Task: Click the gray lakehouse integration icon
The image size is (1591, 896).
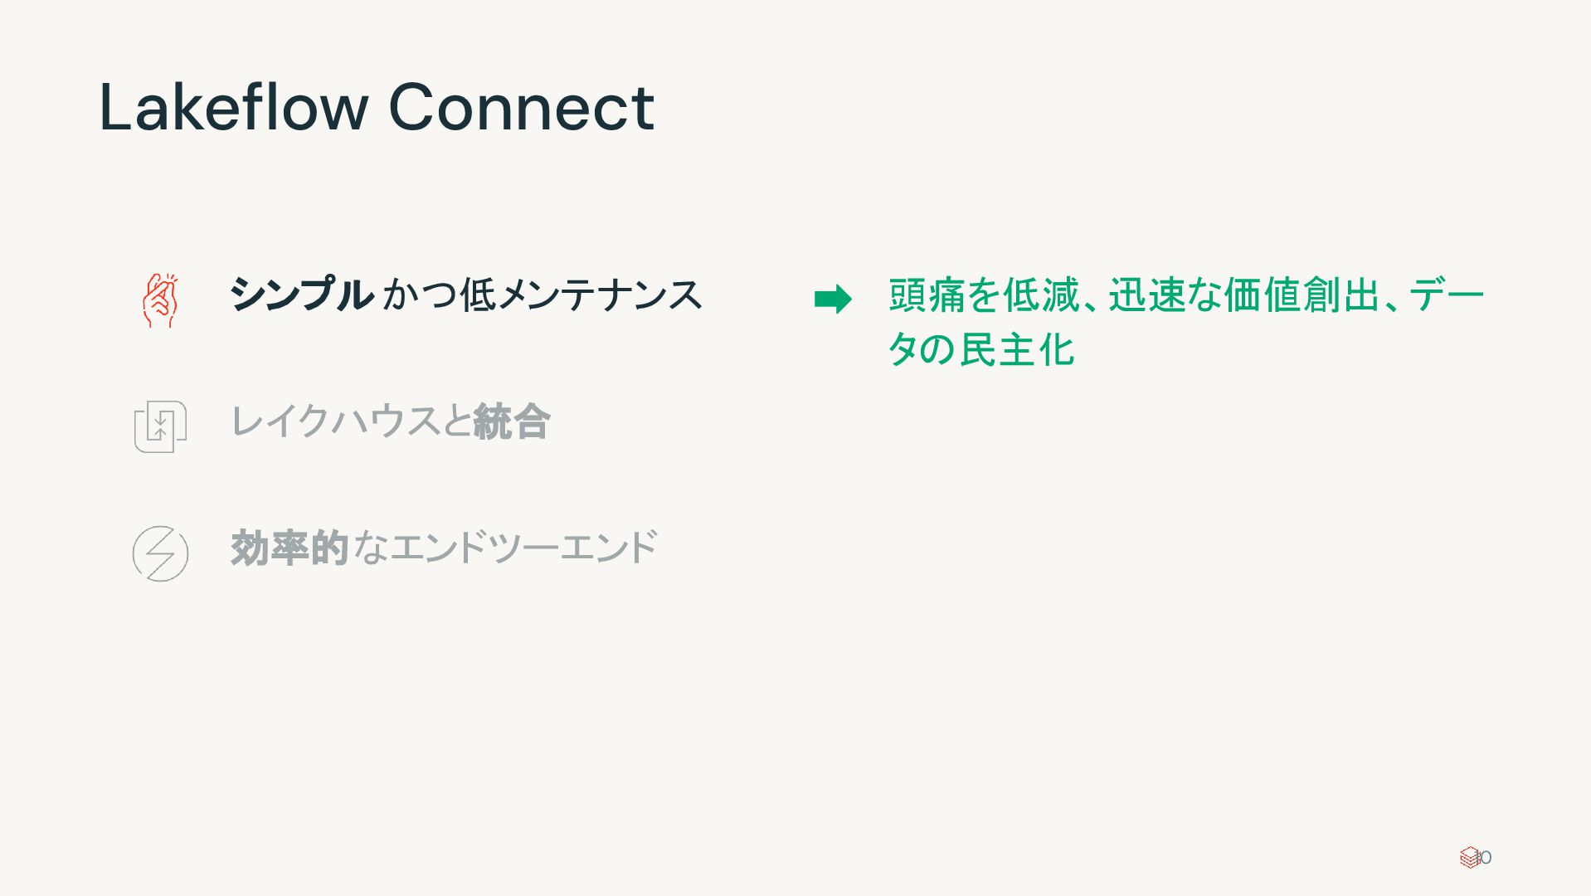Action: point(160,426)
